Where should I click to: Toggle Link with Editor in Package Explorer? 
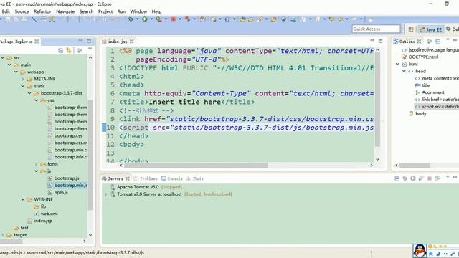[x=69, y=51]
